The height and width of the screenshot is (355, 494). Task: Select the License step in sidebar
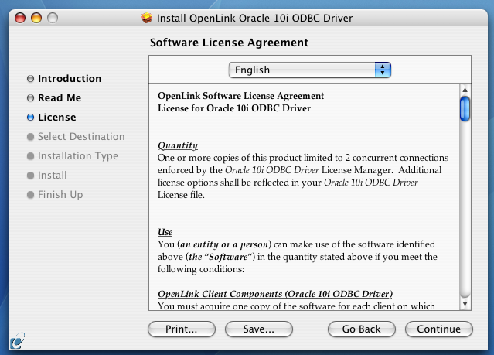pyautogui.click(x=57, y=118)
